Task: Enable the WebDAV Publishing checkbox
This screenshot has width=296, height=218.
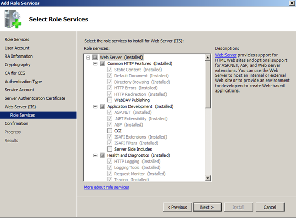Action: point(110,100)
